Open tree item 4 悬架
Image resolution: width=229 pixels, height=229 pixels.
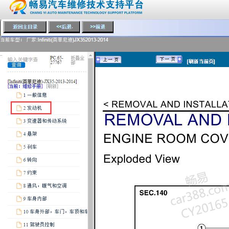tap(30, 134)
